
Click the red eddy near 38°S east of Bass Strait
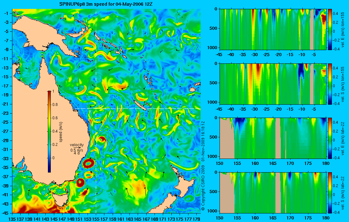click(x=80, y=182)
